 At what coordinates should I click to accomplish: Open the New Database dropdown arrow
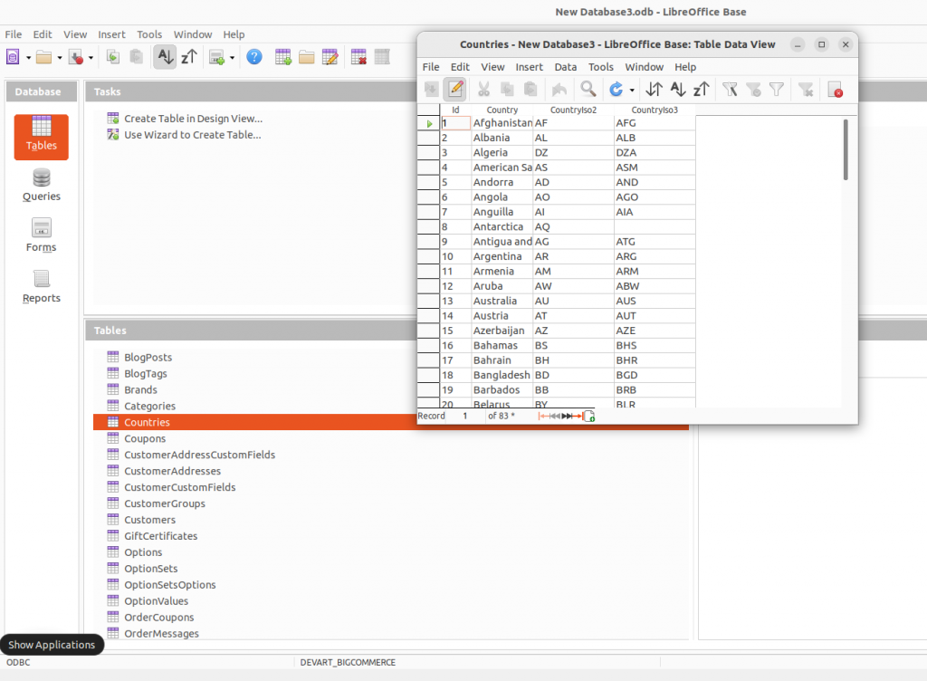[x=28, y=58]
